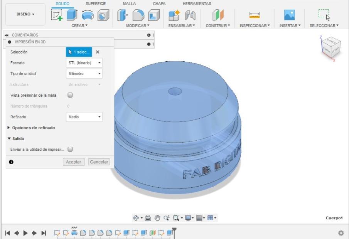Open the CREAR menu dropdown

click(79, 25)
